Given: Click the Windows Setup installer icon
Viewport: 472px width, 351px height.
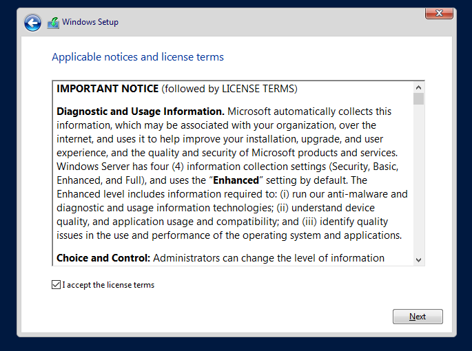Looking at the screenshot, I should point(53,23).
